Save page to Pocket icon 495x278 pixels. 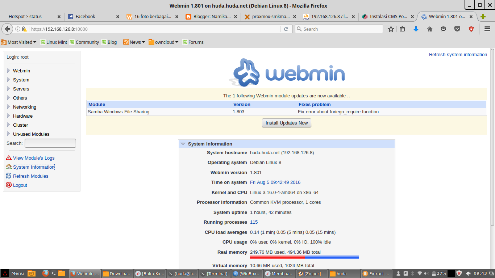coord(457,29)
